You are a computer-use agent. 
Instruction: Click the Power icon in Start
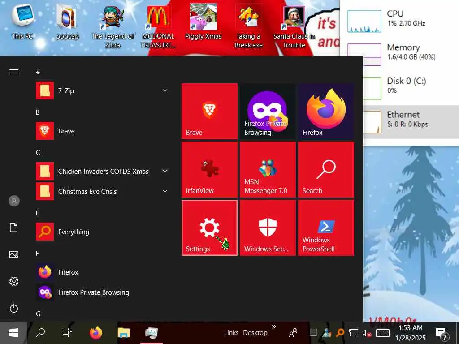tap(14, 308)
